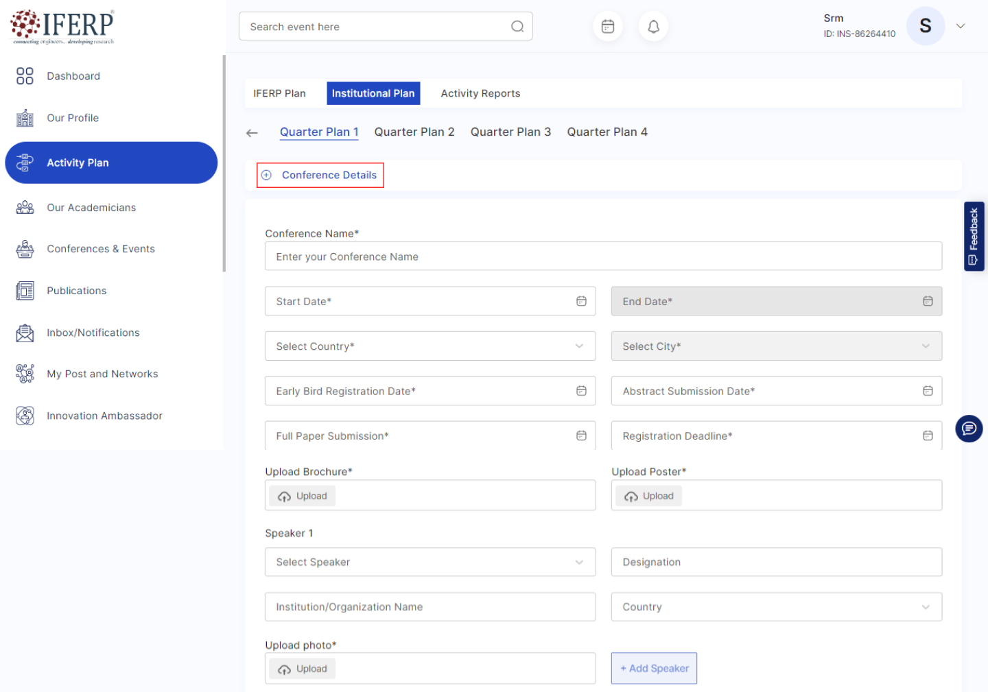Viewport: 988px width, 692px height.
Task: Select the Quarter Plan 2 tab
Action: (x=414, y=132)
